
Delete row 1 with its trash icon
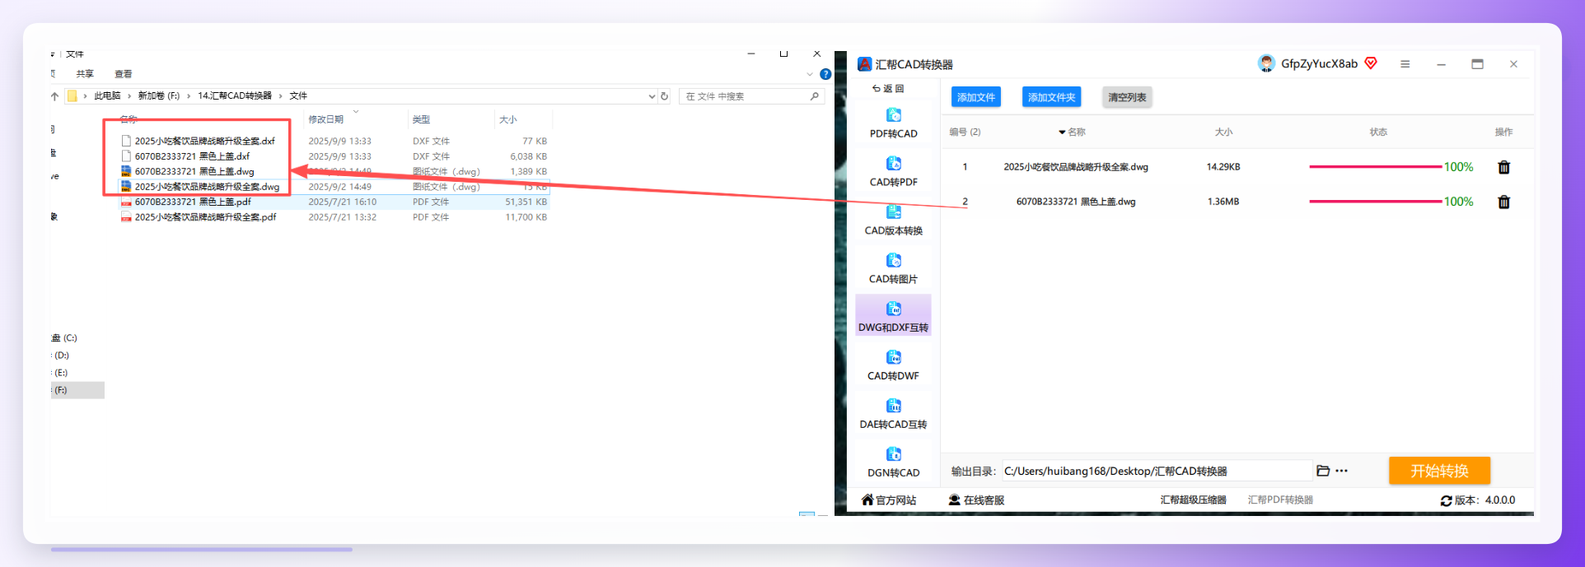[1503, 167]
